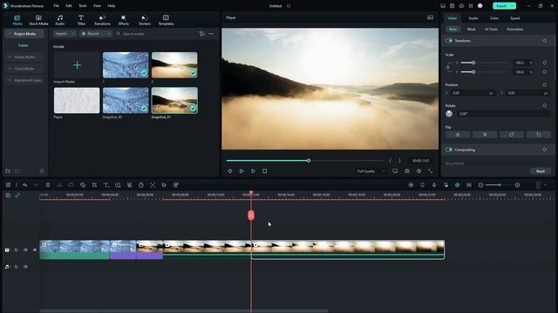Open the File menu
This screenshot has width=558, height=313.
(56, 6)
